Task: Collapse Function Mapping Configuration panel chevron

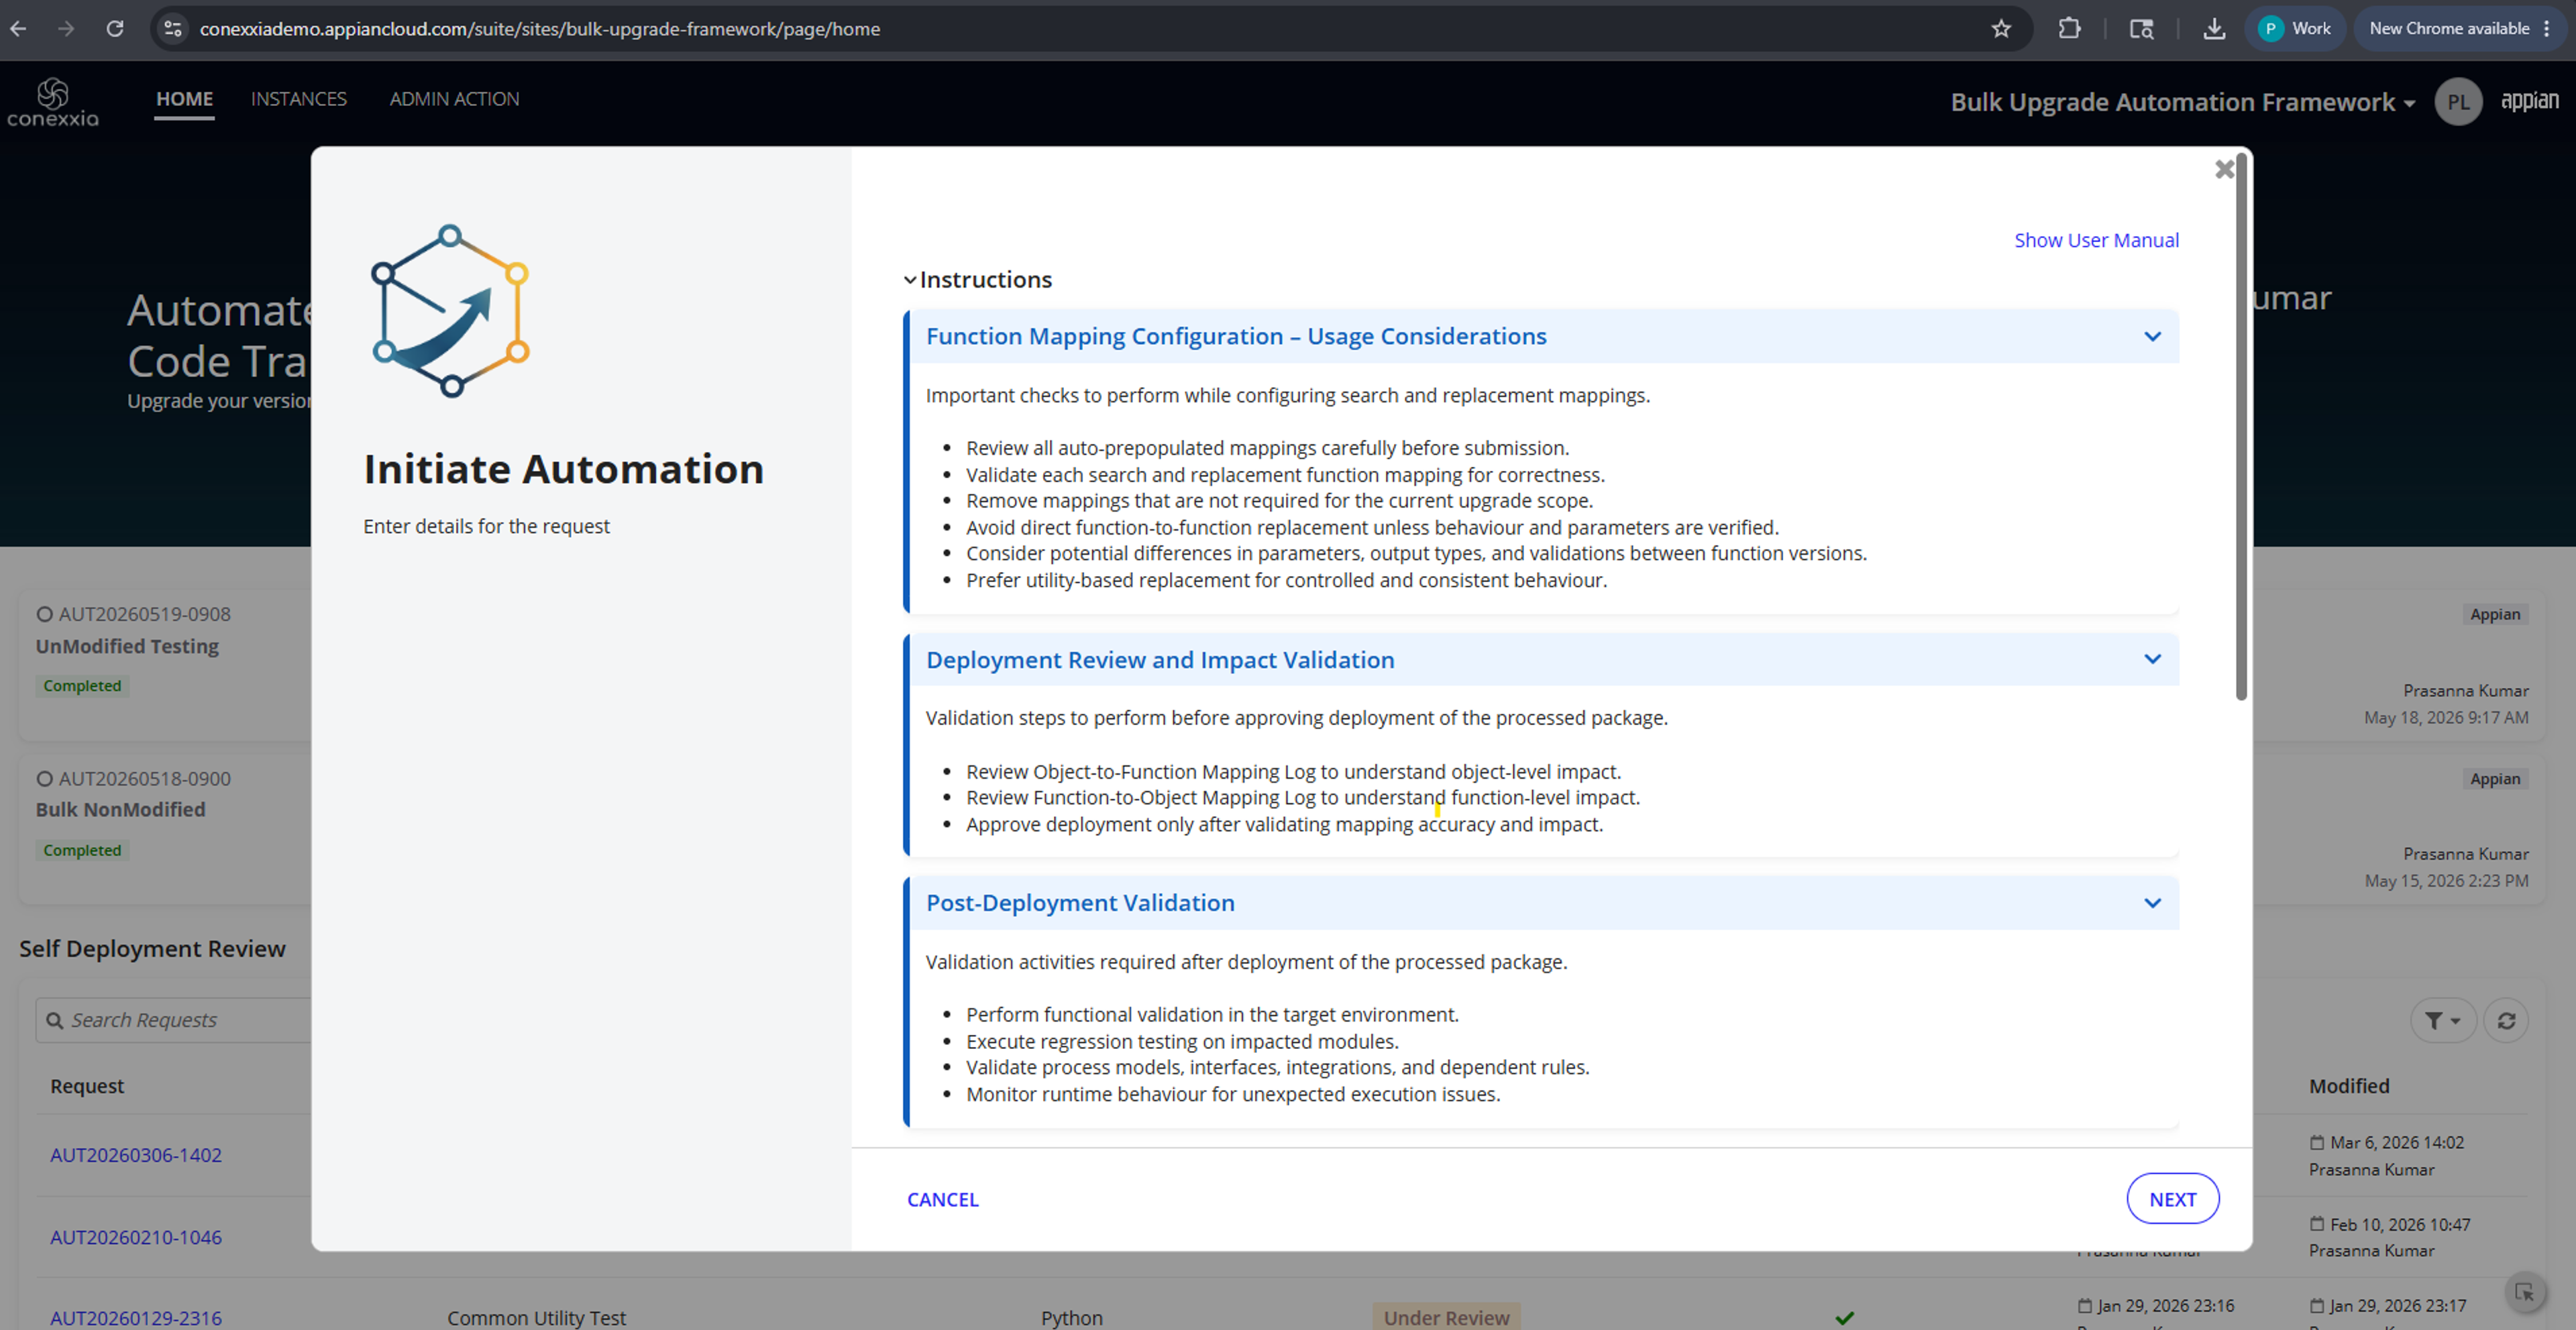Action: 2152,337
